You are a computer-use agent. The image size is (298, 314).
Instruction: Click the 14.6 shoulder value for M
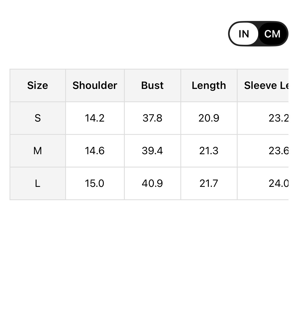point(95,151)
